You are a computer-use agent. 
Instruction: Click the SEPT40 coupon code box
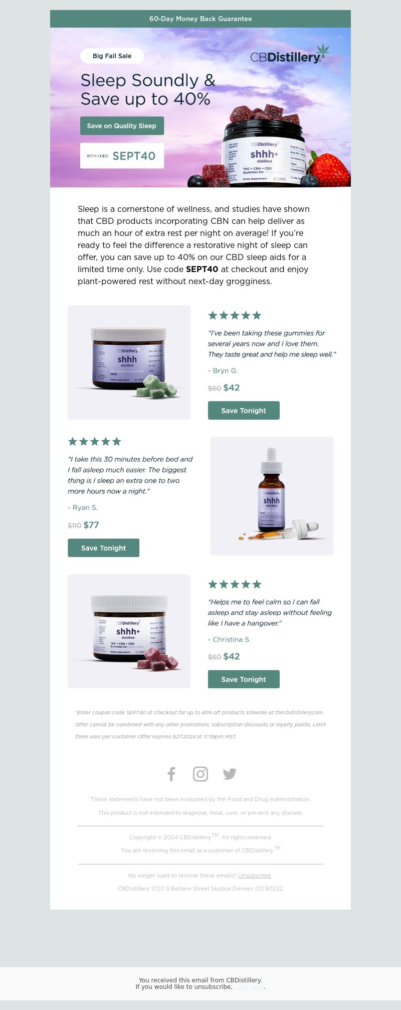click(122, 156)
